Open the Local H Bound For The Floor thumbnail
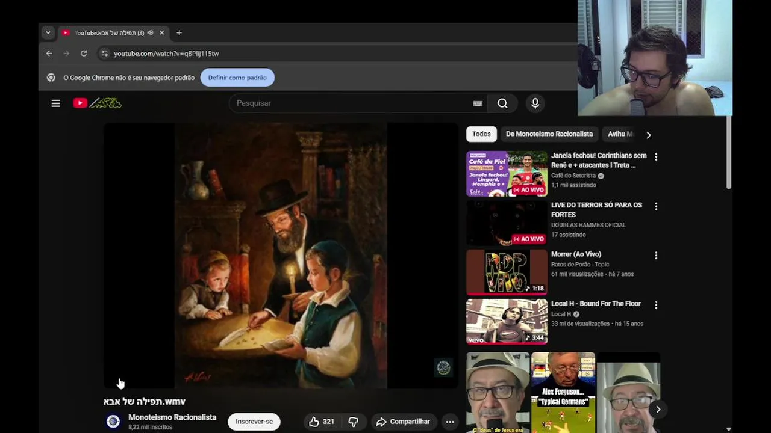Image resolution: width=771 pixels, height=433 pixels. coord(507,322)
